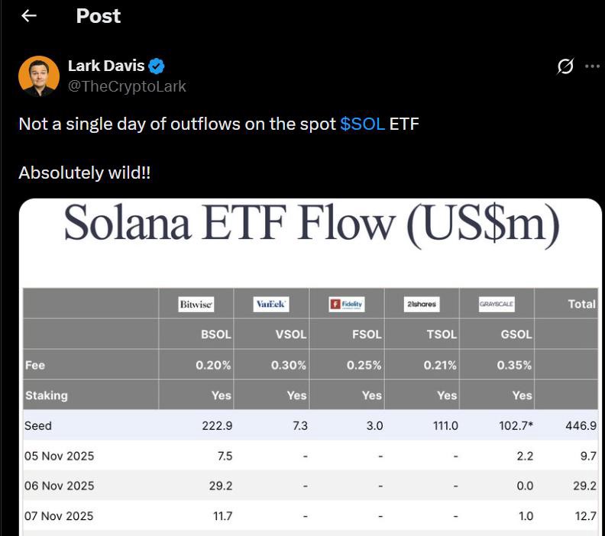605x536 pixels.
Task: Open the @TheCryptoLark handle link
Action: click(127, 86)
